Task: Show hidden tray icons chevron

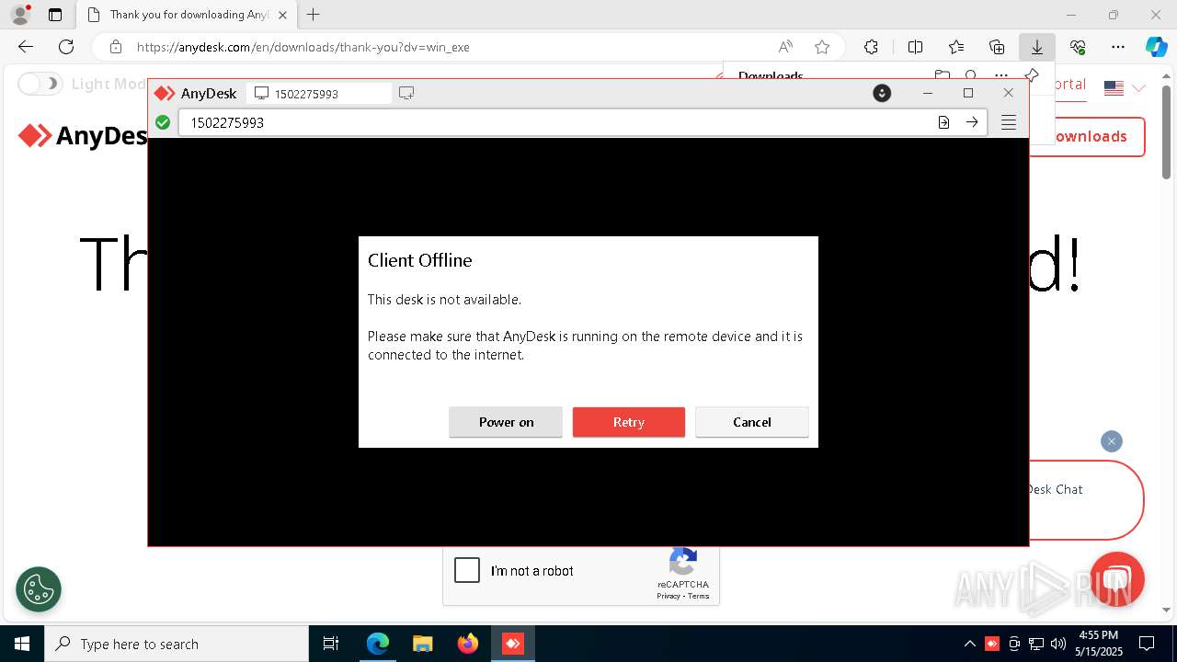Action: point(969,644)
